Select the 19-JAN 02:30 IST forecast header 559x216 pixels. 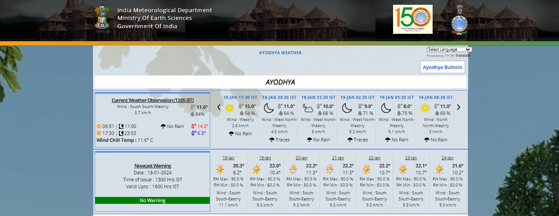click(x=357, y=98)
